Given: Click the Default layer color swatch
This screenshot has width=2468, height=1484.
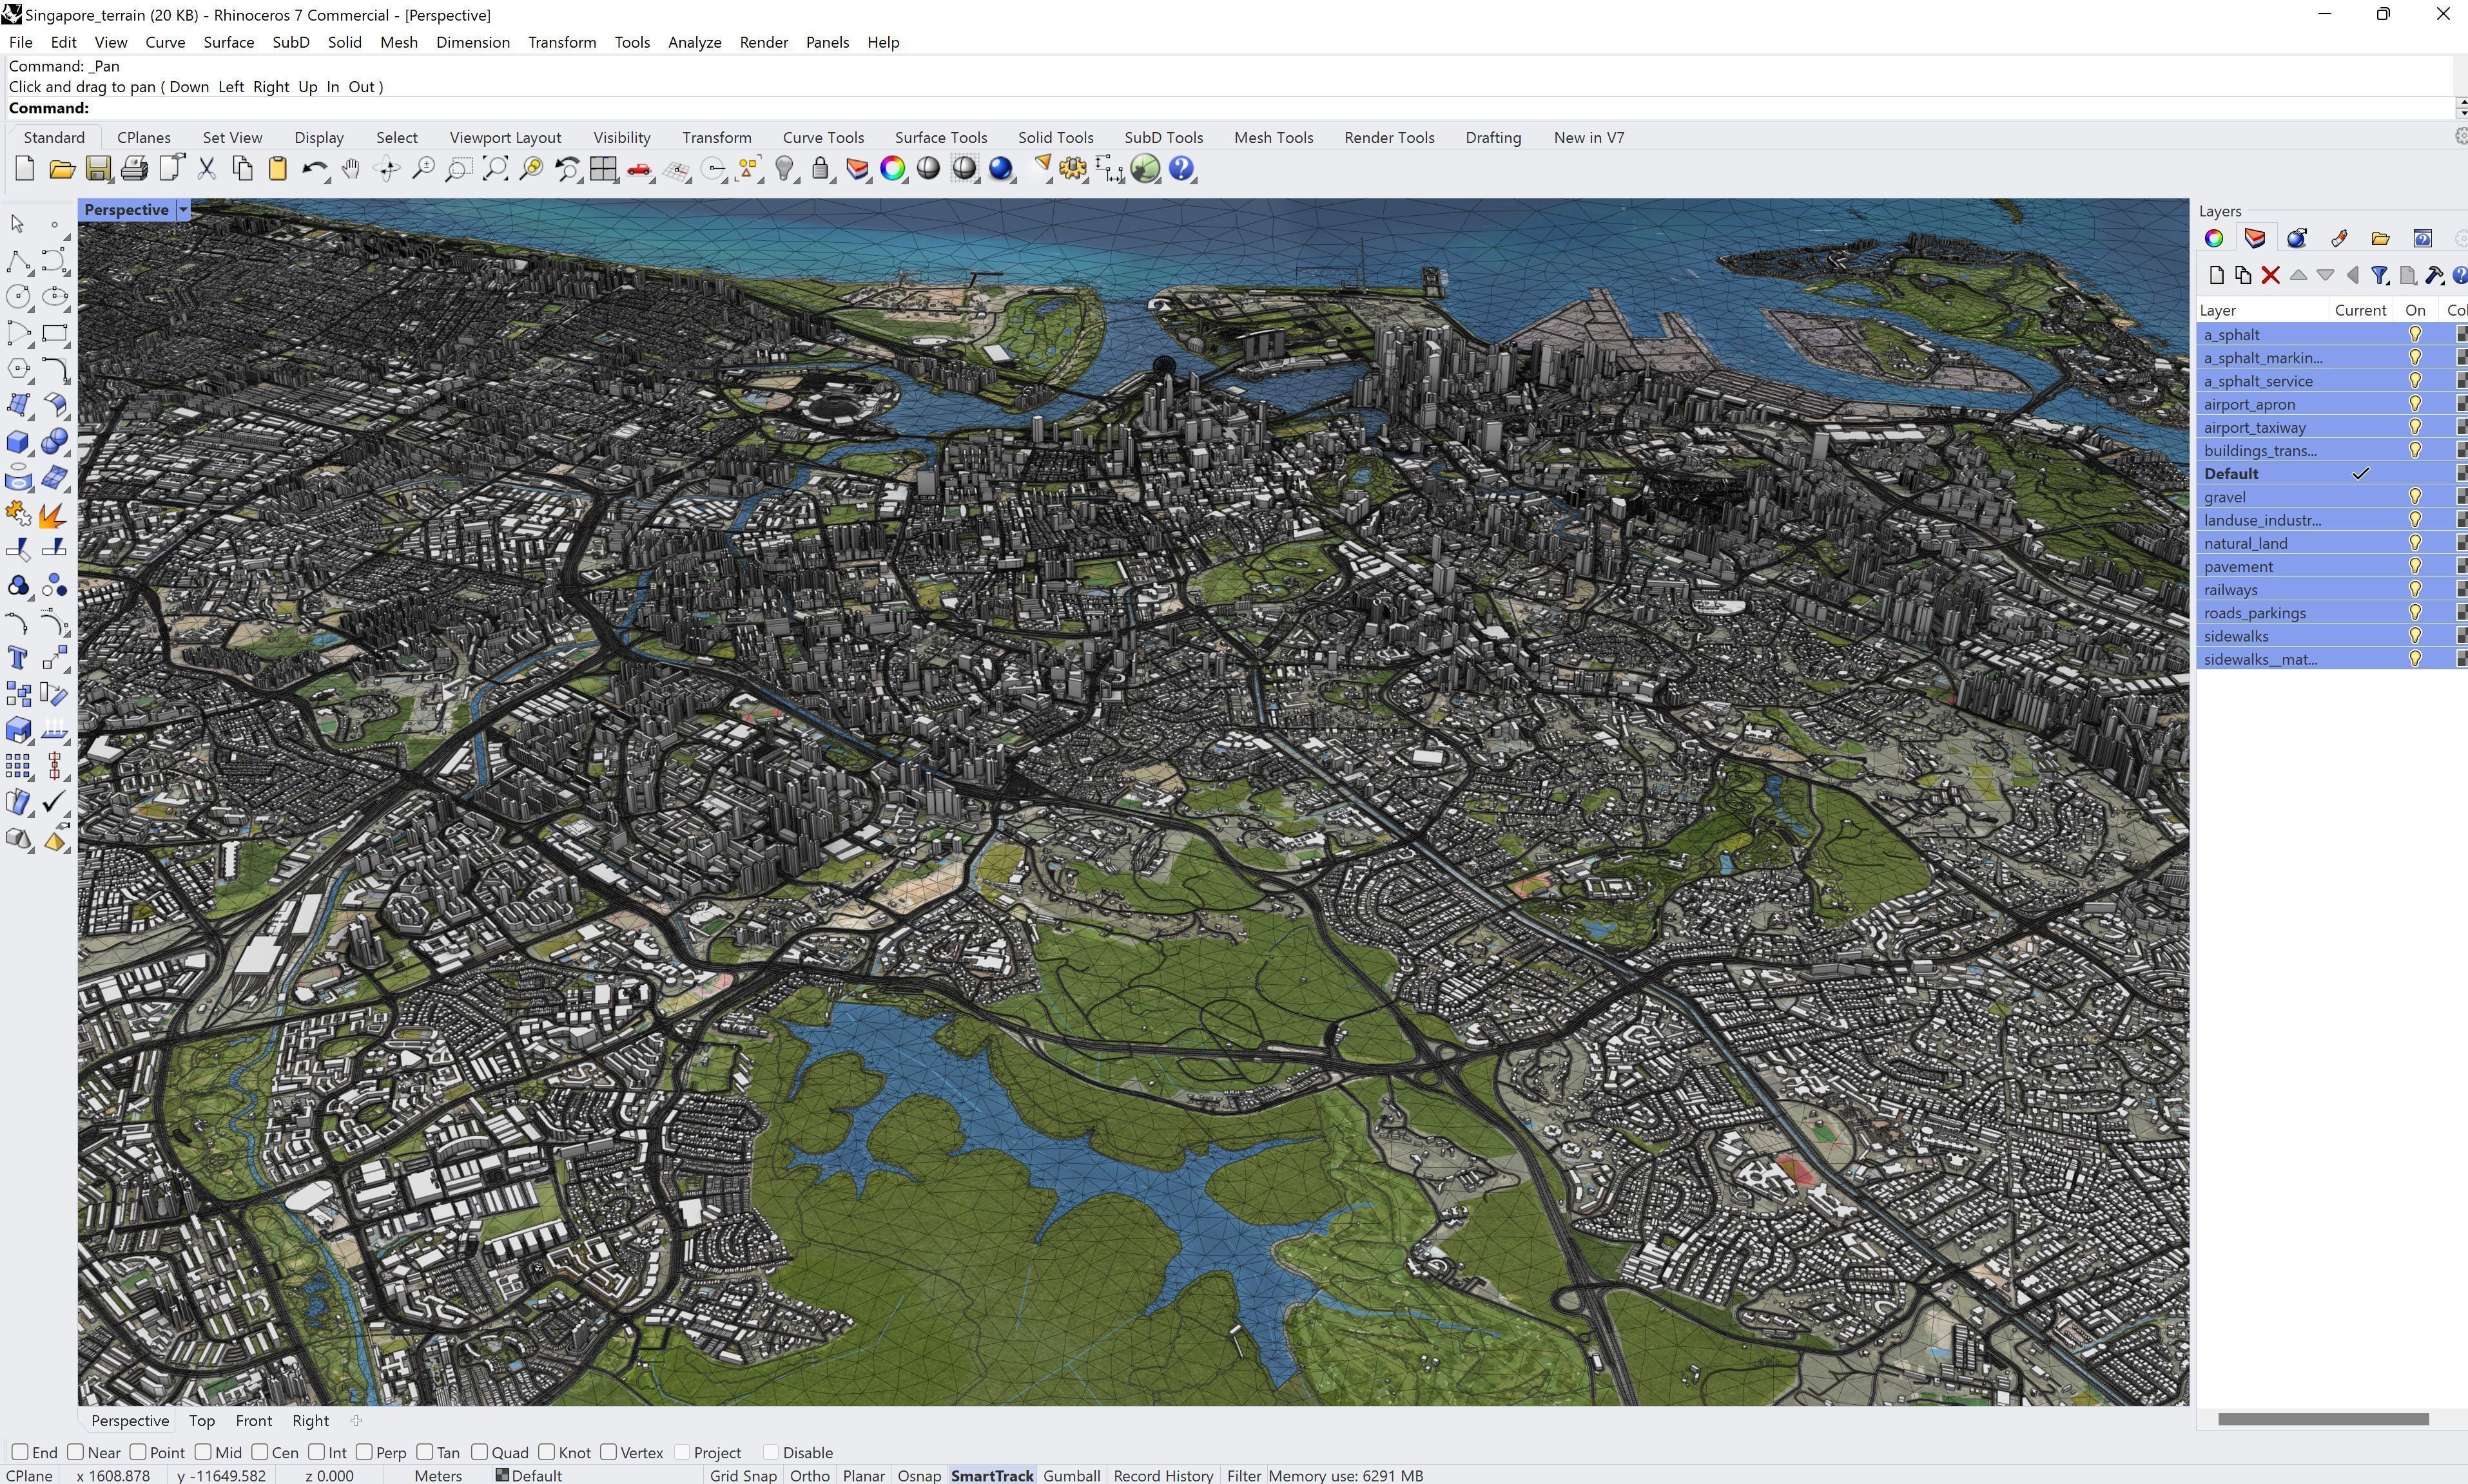Looking at the screenshot, I should [2461, 473].
